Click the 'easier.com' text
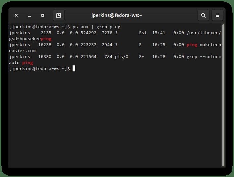The height and width of the screenshot is (177, 234). click(x=22, y=51)
